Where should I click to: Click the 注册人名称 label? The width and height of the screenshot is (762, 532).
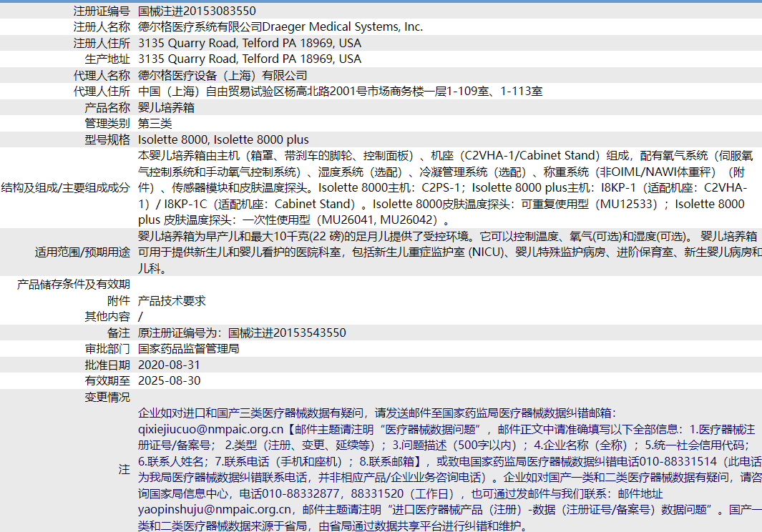point(102,26)
